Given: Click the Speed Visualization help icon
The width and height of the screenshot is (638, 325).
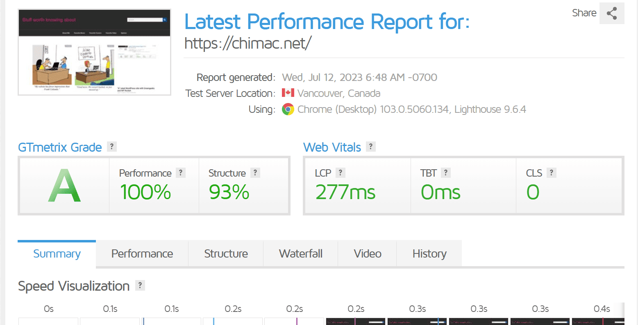Looking at the screenshot, I should [x=140, y=285].
